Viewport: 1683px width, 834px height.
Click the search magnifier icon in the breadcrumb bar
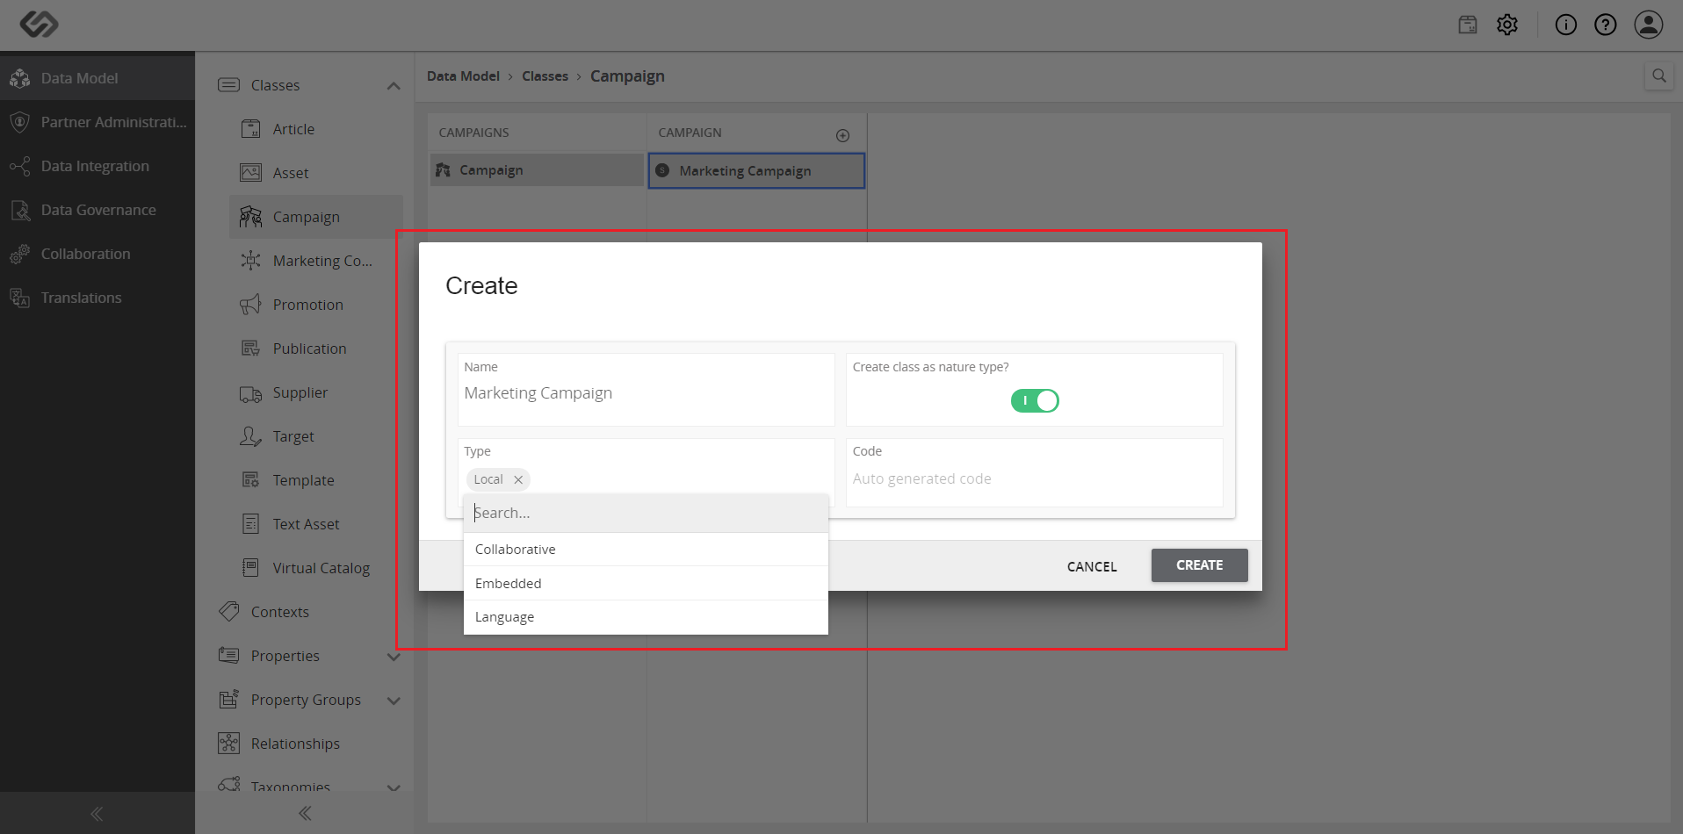tap(1659, 75)
